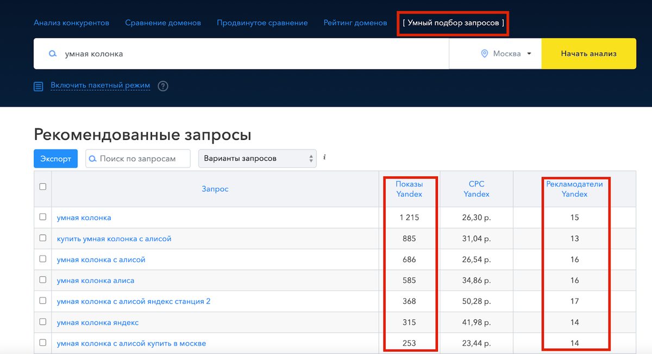Open the "умная колонка" query link

coord(84,218)
